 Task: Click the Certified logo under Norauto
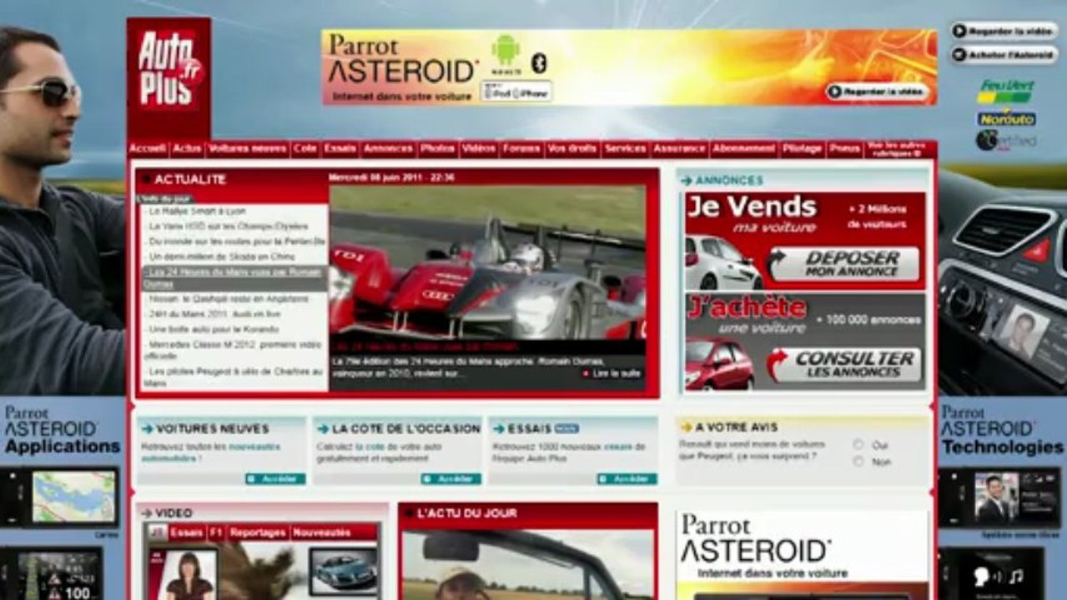[x=1005, y=141]
